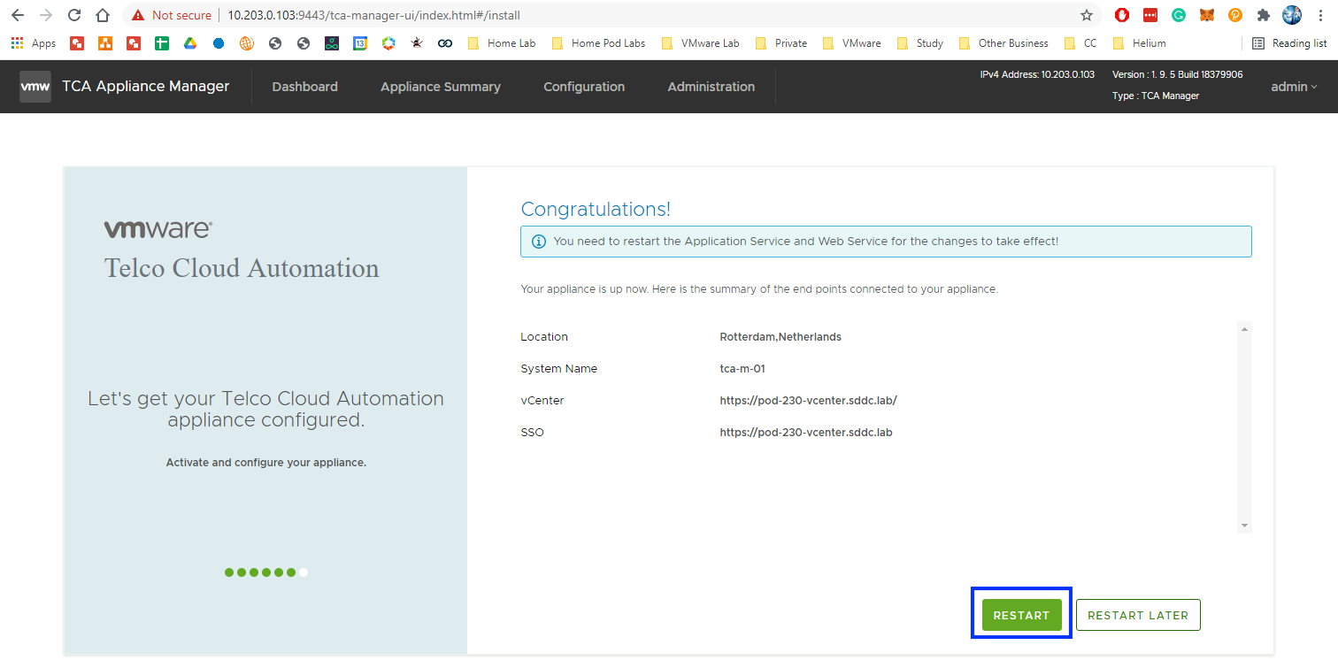
Task: Open the Chrome three-dot menu
Action: pyautogui.click(x=1320, y=15)
